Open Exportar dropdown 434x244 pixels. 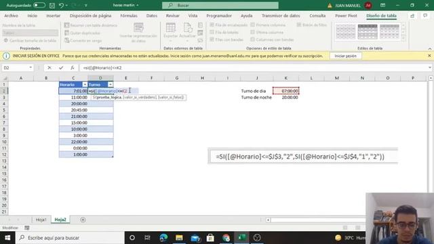pos(170,33)
